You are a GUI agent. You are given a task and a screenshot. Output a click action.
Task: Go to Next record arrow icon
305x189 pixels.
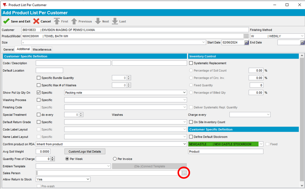pos(98,21)
